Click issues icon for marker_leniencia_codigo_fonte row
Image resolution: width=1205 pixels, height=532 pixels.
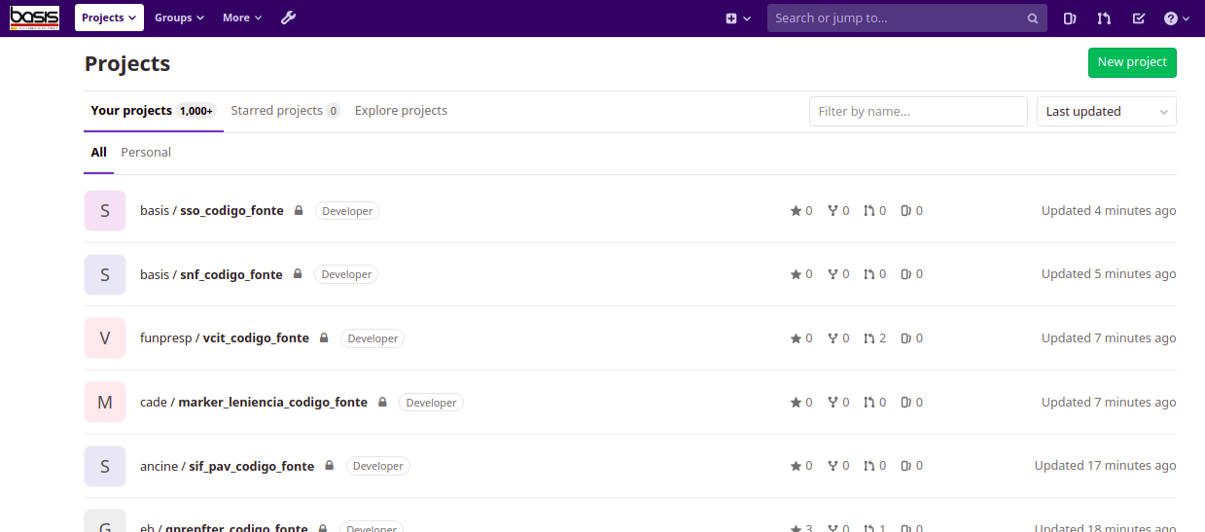pyautogui.click(x=905, y=403)
